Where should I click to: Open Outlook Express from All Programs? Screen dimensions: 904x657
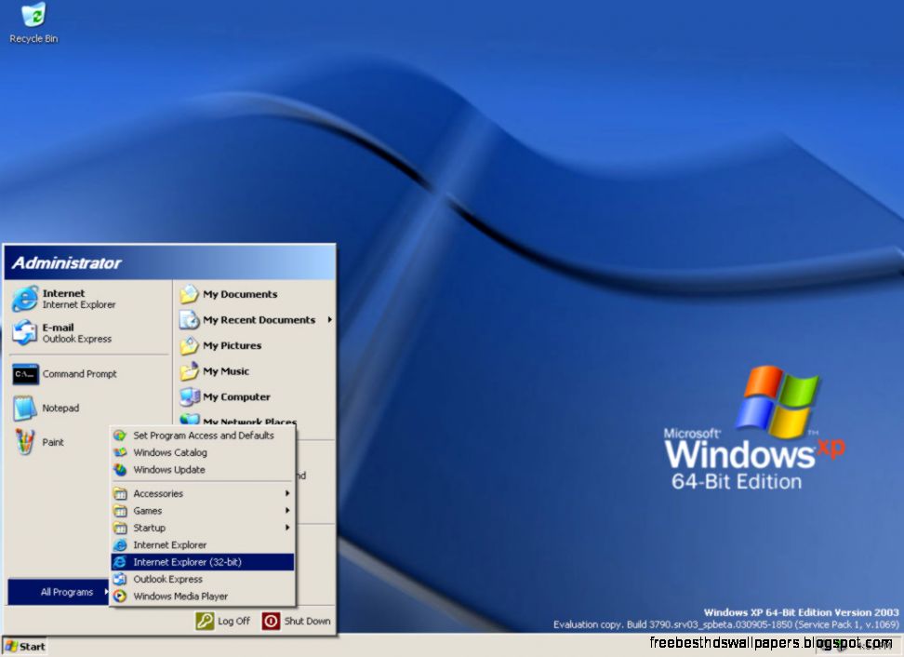pyautogui.click(x=203, y=579)
